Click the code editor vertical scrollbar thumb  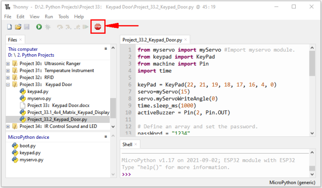tap(312, 64)
